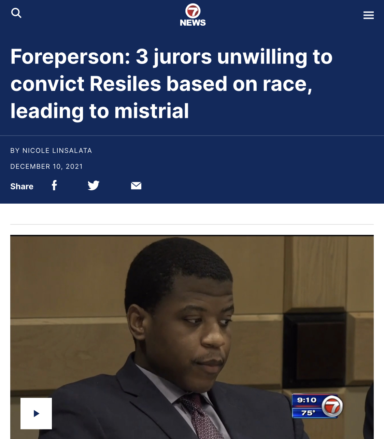Open the courtroom video thumbnail image

coord(192,337)
